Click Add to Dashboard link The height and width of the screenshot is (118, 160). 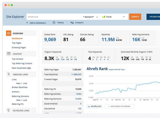point(38,23)
